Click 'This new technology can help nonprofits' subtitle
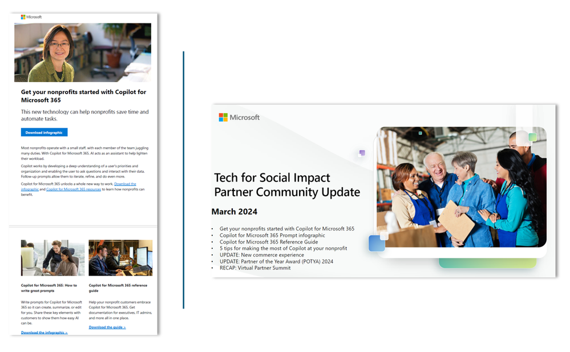The width and height of the screenshot is (570, 352). coord(84,115)
